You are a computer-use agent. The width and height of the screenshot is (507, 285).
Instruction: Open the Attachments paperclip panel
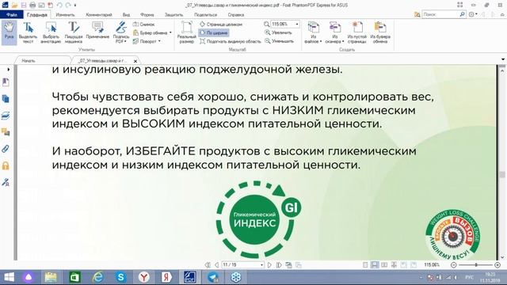point(6,149)
